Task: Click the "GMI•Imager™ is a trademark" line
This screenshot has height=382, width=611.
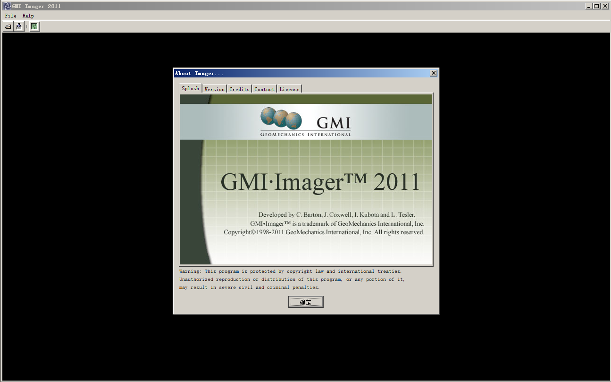Action: point(337,224)
